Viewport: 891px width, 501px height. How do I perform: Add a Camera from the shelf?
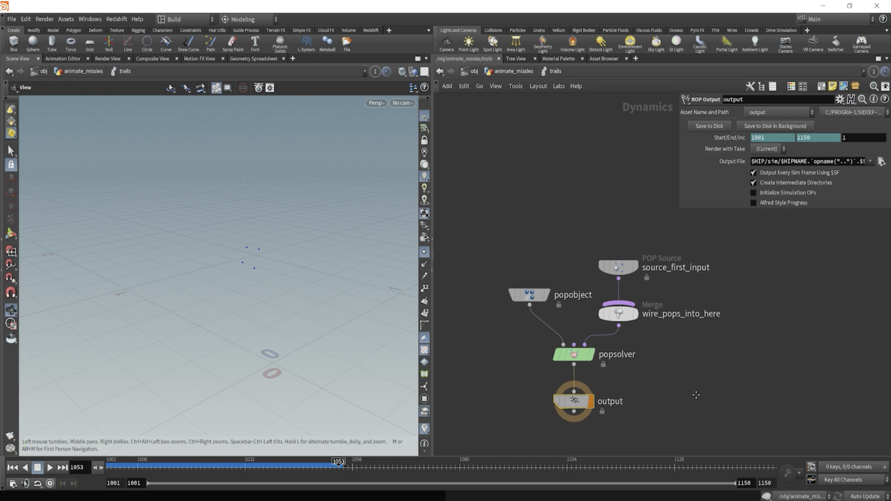click(446, 44)
